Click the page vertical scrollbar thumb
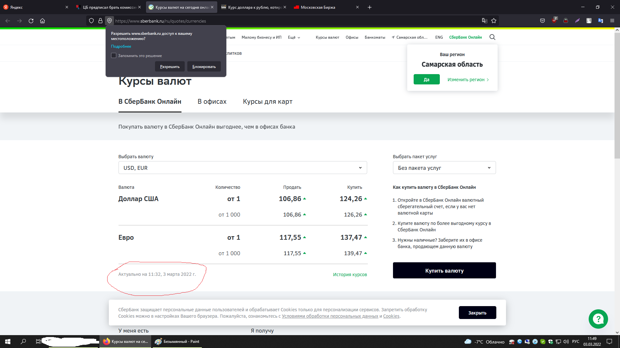620x348 pixels. click(617, 95)
